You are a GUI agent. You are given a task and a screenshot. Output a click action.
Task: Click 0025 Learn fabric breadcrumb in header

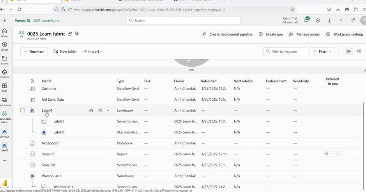click(46, 21)
